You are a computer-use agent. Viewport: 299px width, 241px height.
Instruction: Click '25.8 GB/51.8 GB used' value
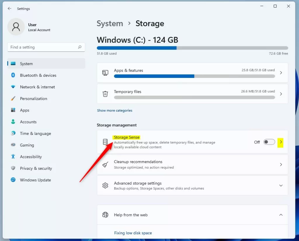[258, 70]
